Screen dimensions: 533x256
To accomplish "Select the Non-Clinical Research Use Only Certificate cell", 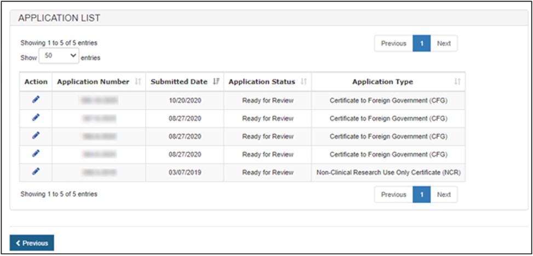I will click(388, 172).
